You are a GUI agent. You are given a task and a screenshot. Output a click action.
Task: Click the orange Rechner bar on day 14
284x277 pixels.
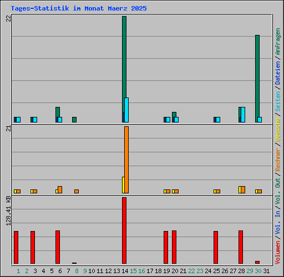tap(126, 160)
